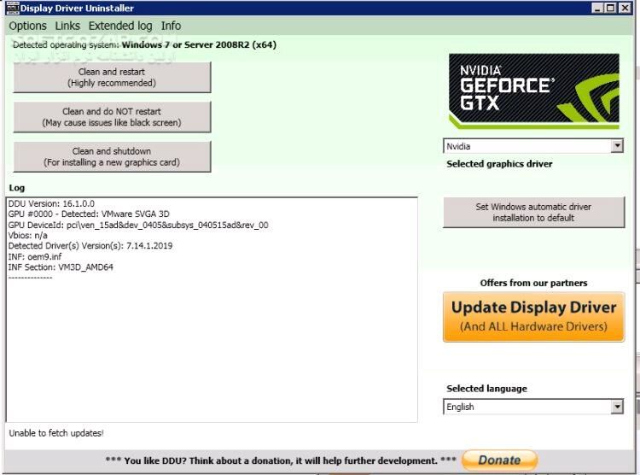This screenshot has height=475, width=640.
Task: Click the donation message text in footer
Action: pos(281,460)
